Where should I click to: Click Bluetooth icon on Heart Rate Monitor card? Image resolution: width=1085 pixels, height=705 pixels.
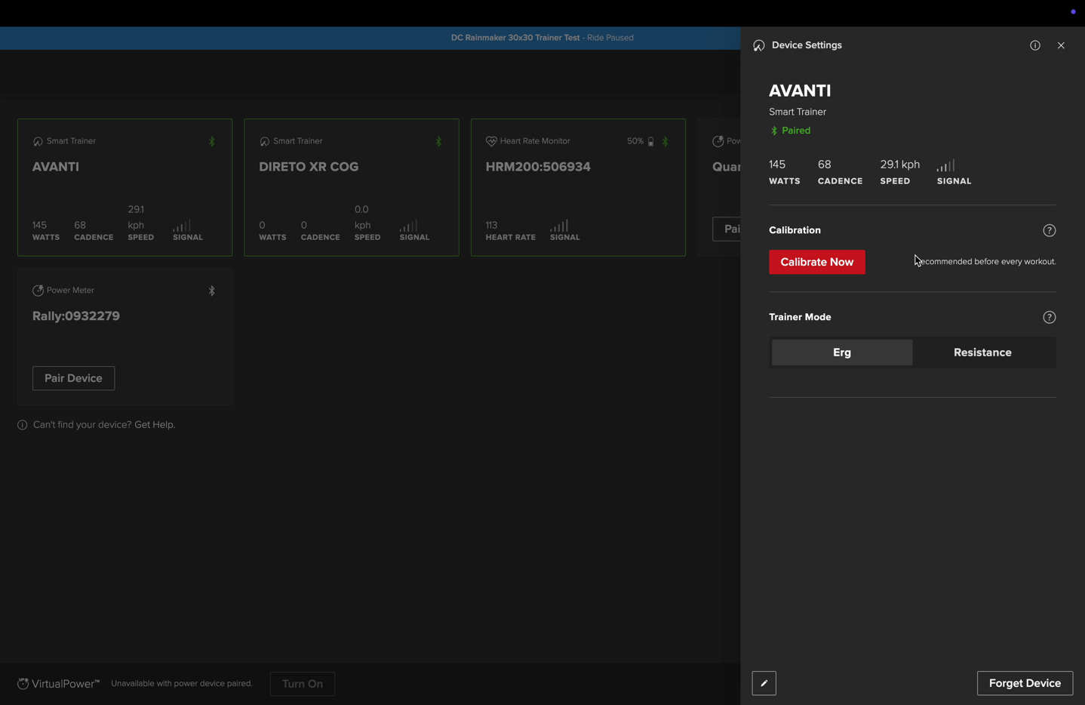665,141
